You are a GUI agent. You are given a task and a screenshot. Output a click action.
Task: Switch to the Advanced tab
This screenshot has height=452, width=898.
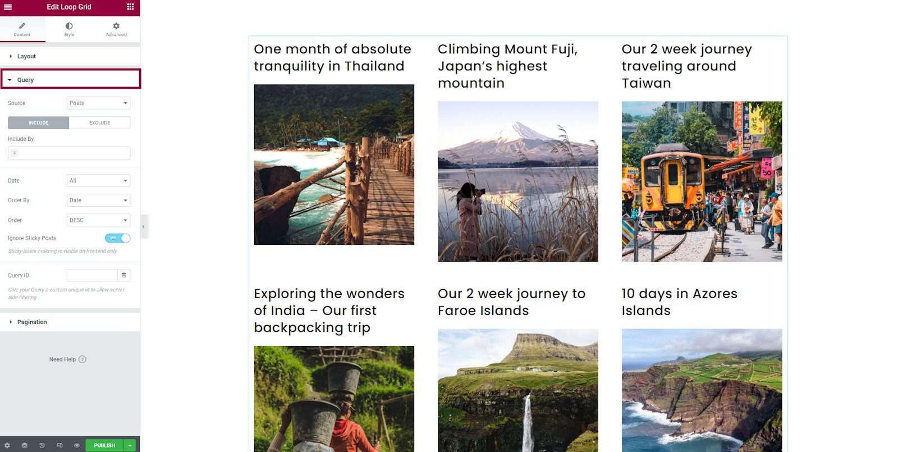[x=116, y=29]
